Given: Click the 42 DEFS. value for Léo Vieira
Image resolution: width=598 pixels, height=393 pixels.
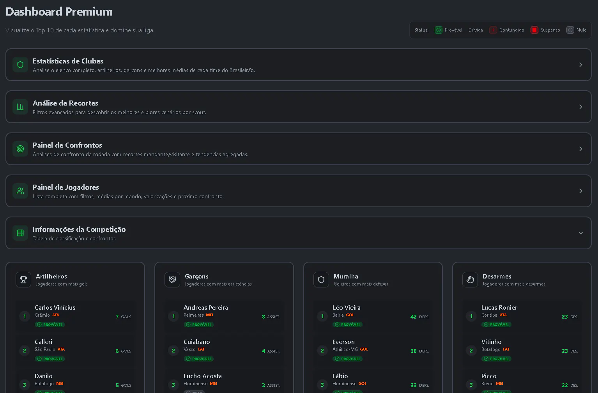Looking at the screenshot, I should click(x=420, y=317).
